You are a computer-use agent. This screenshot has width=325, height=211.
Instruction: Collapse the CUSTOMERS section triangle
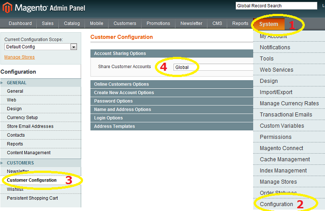2,163
